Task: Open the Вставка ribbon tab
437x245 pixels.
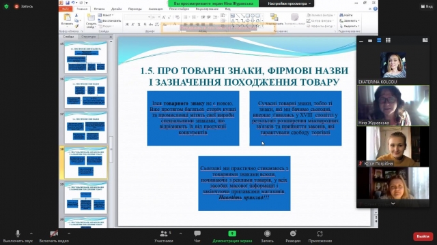Action: [x=99, y=9]
